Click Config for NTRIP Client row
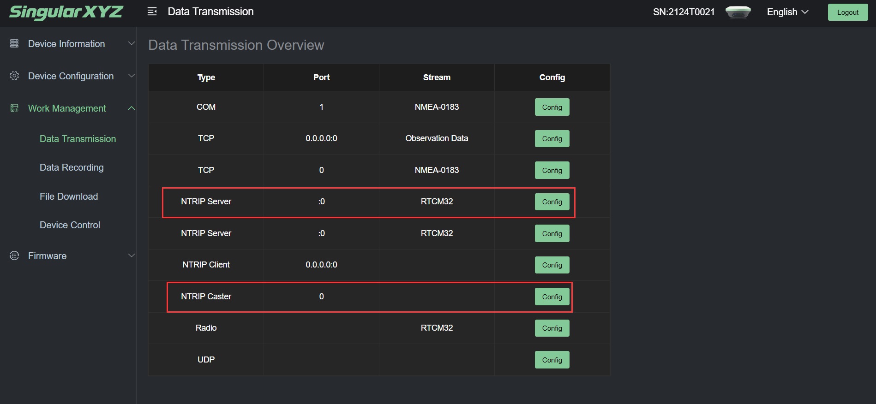The width and height of the screenshot is (876, 404). [552, 265]
